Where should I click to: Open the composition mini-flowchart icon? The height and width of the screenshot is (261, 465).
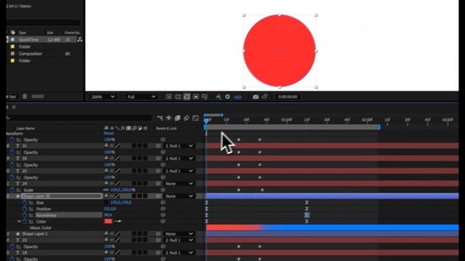[x=160, y=118]
